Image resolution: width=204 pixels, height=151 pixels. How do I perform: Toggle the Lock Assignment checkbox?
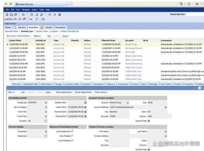[73, 131]
